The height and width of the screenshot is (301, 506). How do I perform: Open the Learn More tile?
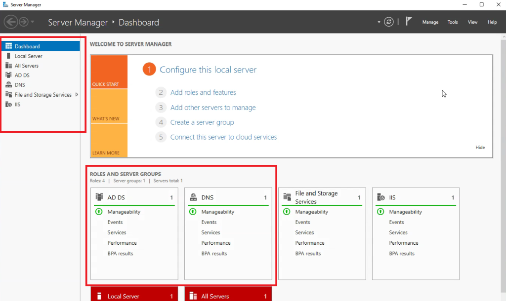[x=109, y=140]
